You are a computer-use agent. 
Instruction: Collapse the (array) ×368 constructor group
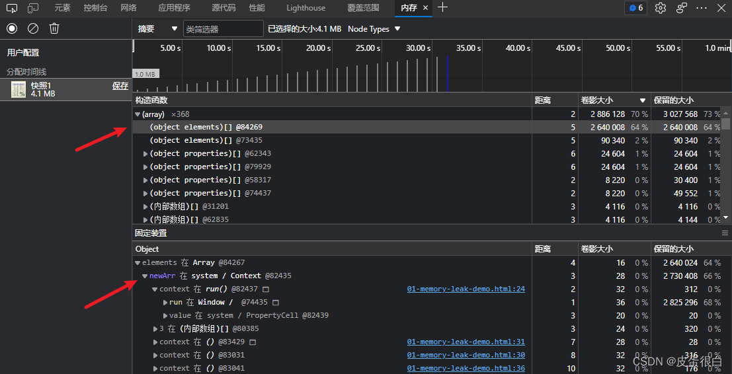click(x=138, y=114)
